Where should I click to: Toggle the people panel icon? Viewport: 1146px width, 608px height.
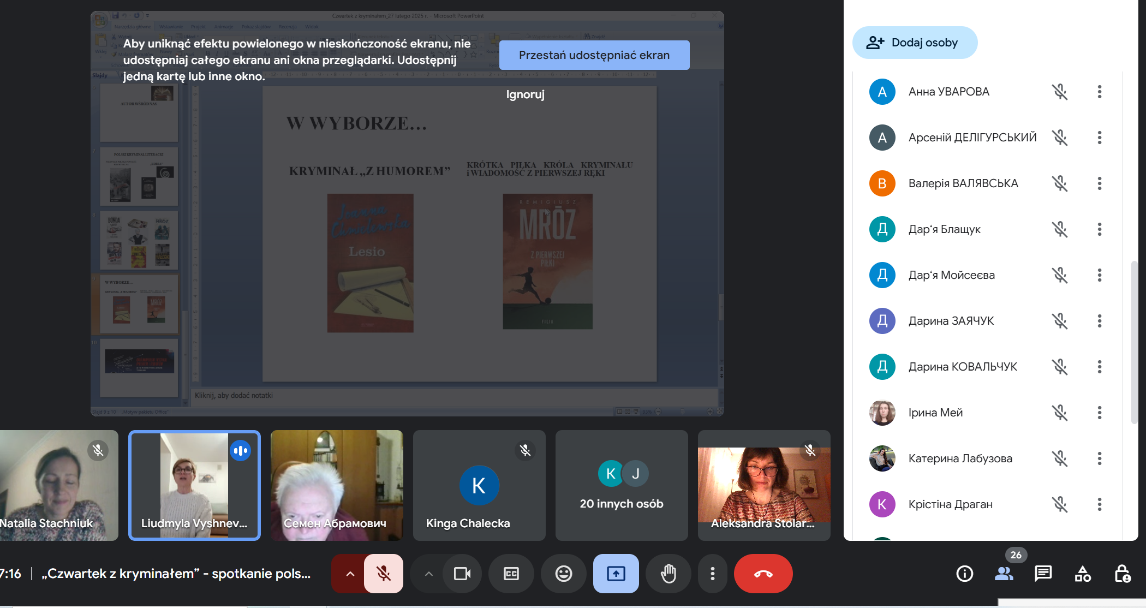[1004, 574]
